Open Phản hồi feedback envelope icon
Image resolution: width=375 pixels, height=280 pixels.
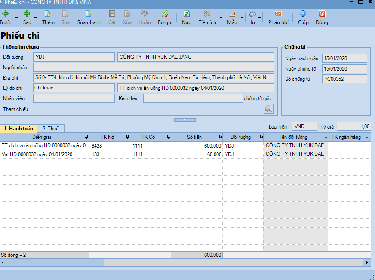(x=278, y=17)
